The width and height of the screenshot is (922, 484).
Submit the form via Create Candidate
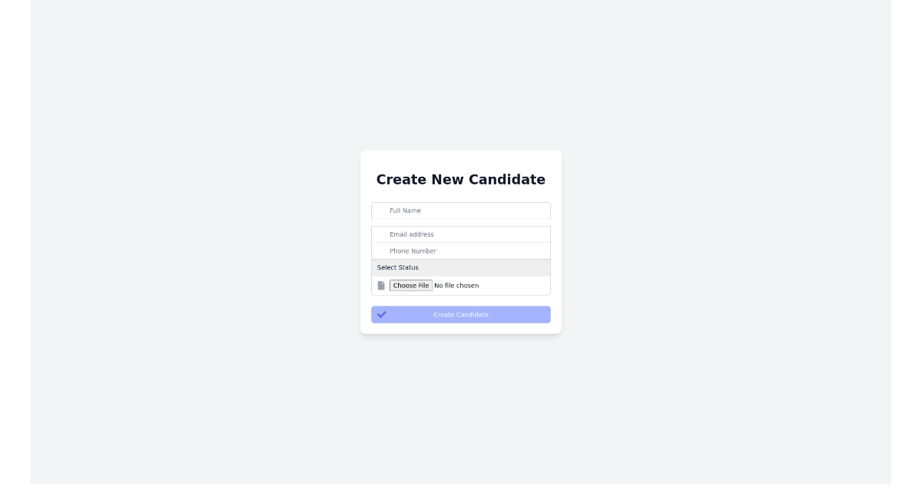pyautogui.click(x=461, y=314)
